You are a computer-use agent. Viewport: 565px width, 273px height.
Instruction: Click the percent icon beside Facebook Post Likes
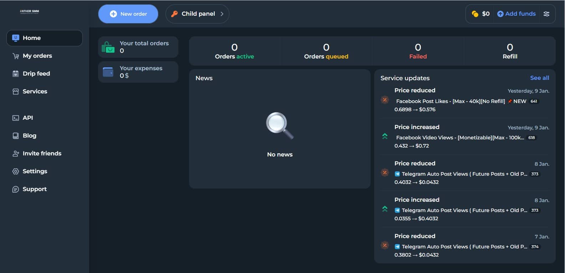coord(385,100)
